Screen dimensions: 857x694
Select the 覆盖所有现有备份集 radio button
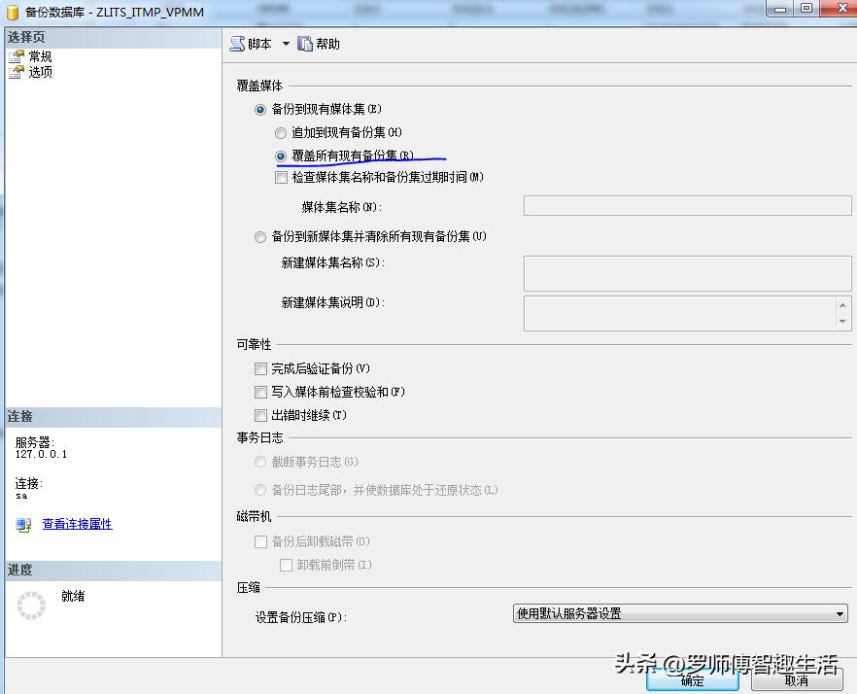[x=281, y=156]
